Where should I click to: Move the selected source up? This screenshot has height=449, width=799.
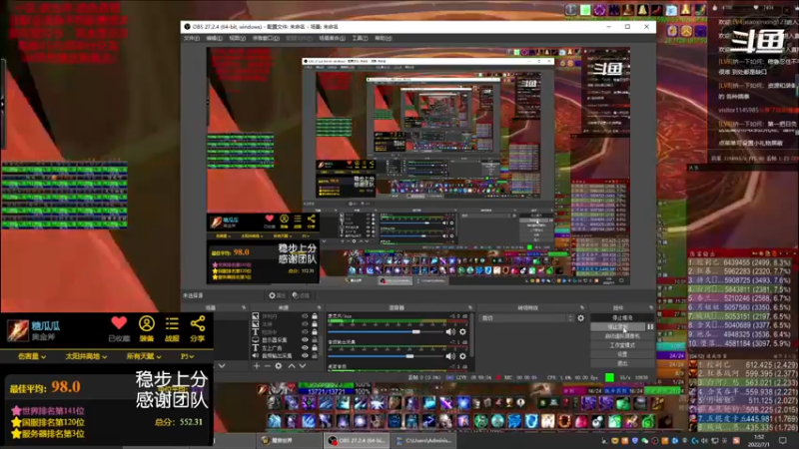[292, 365]
